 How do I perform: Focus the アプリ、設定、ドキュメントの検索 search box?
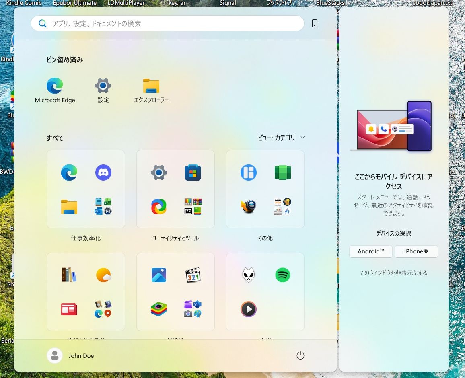click(x=168, y=23)
